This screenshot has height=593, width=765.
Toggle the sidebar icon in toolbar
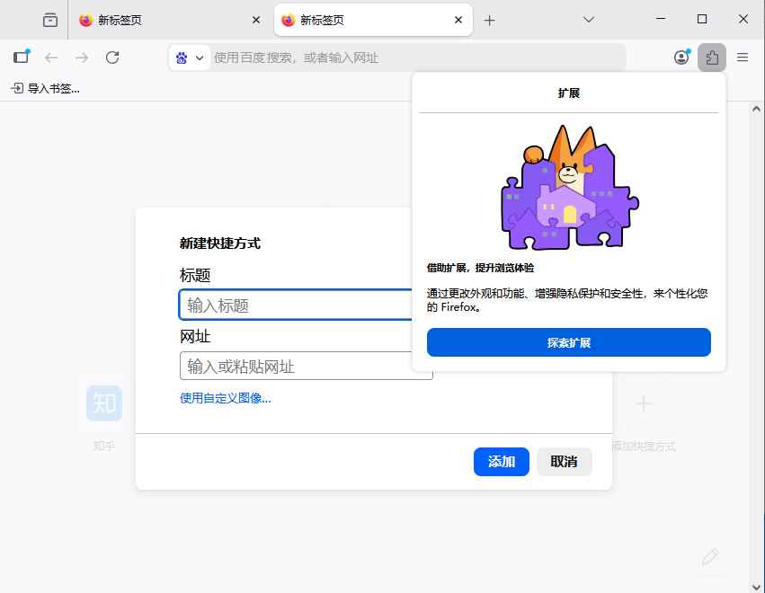click(x=22, y=58)
